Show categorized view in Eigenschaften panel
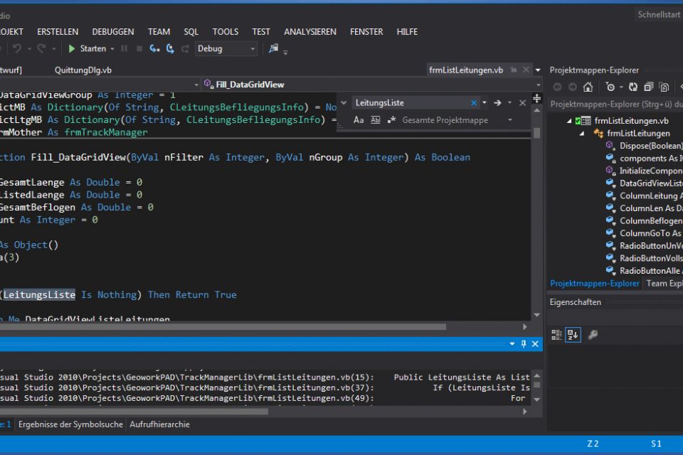 click(x=557, y=334)
